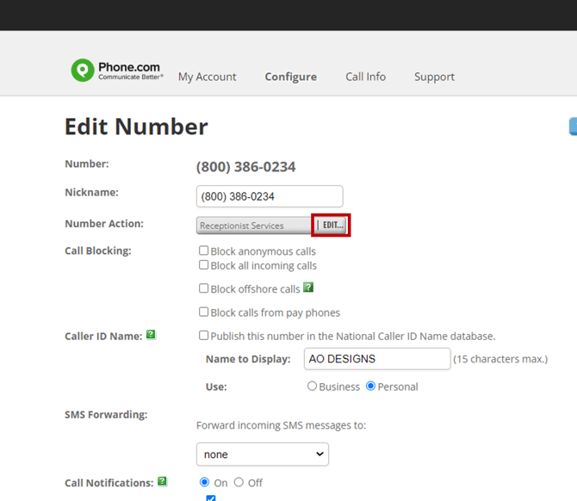The height and width of the screenshot is (501, 577).
Task: Open the Support menu
Action: [434, 77]
